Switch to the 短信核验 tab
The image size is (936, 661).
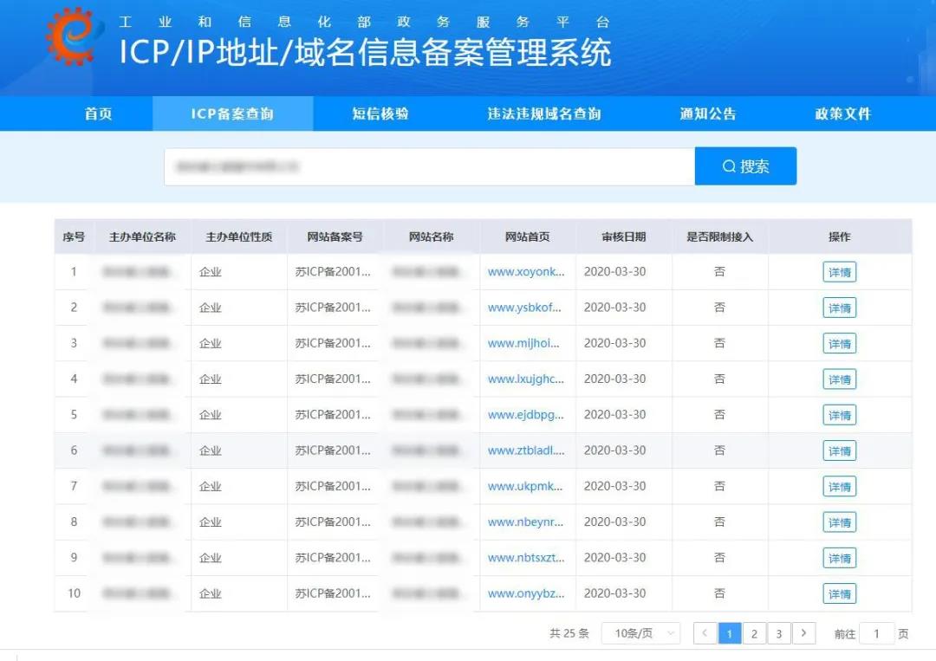380,113
